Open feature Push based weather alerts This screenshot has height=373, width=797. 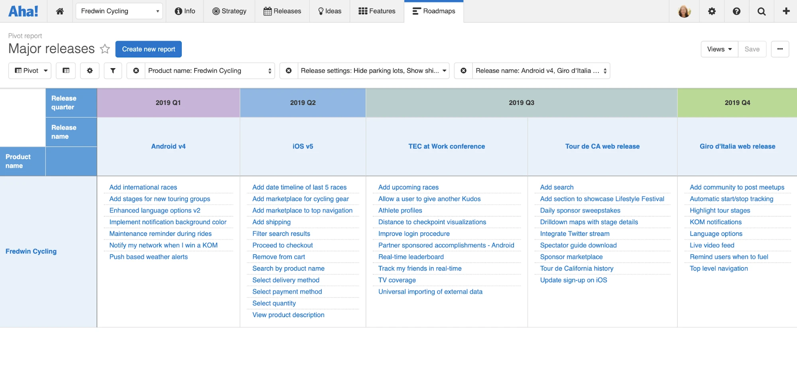coord(148,257)
